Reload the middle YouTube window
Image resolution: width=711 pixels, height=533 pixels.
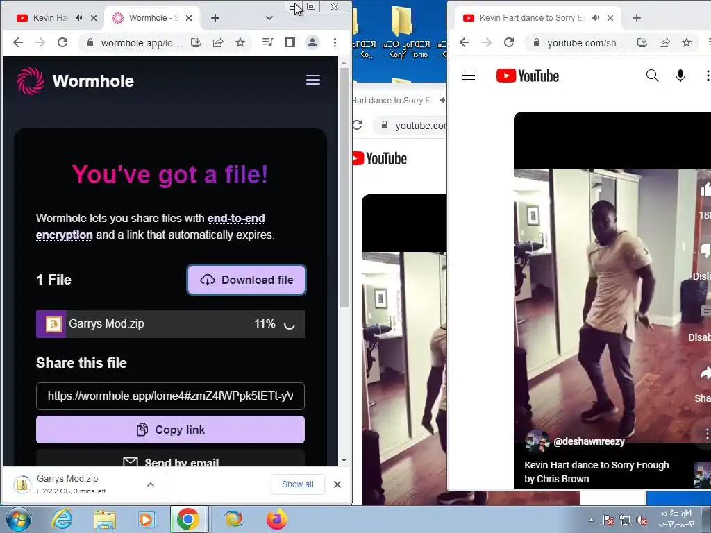[358, 125]
